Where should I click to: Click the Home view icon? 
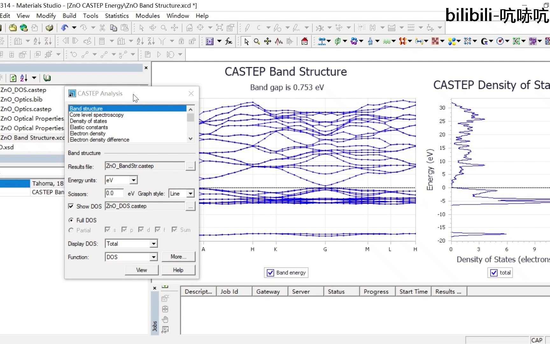pyautogui.click(x=305, y=41)
